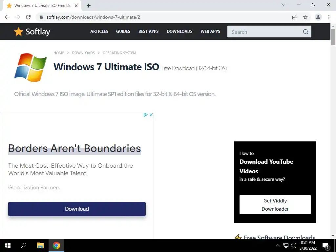The image size is (336, 252).
Task: Click HOME breadcrumb link
Action: pyautogui.click(x=59, y=53)
